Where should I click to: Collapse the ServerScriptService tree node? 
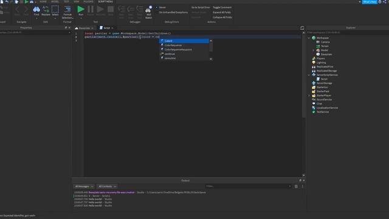[309, 75]
